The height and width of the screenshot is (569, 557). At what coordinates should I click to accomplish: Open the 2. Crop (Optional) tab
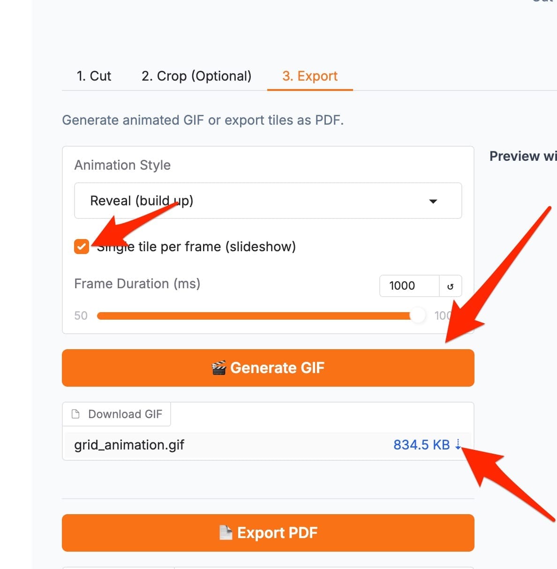pos(196,76)
